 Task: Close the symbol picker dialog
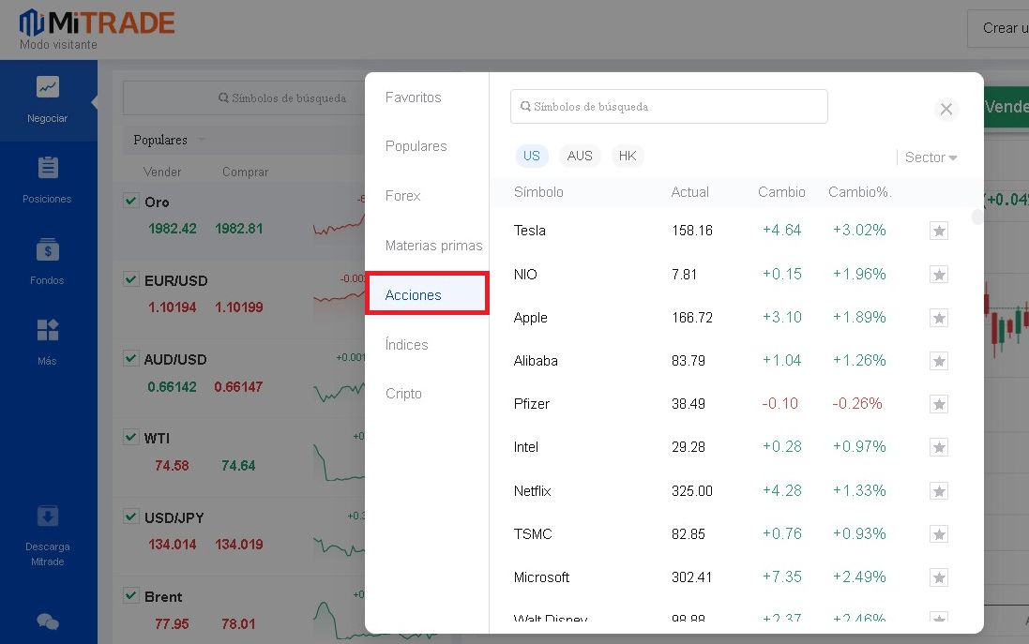point(946,109)
